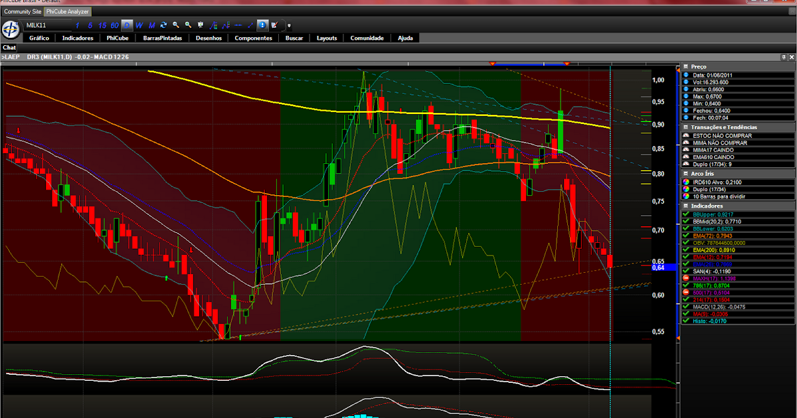The height and width of the screenshot is (418, 797).
Task: Click the blue info alert icon
Action: (x=262, y=25)
